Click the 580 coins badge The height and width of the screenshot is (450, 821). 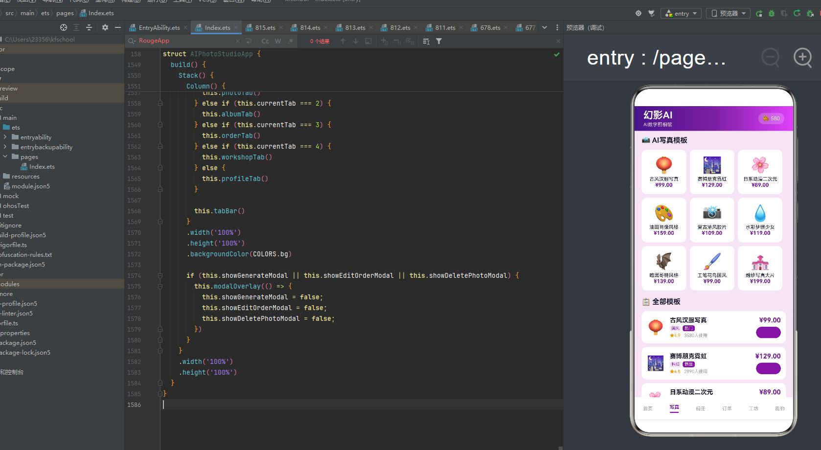[771, 118]
